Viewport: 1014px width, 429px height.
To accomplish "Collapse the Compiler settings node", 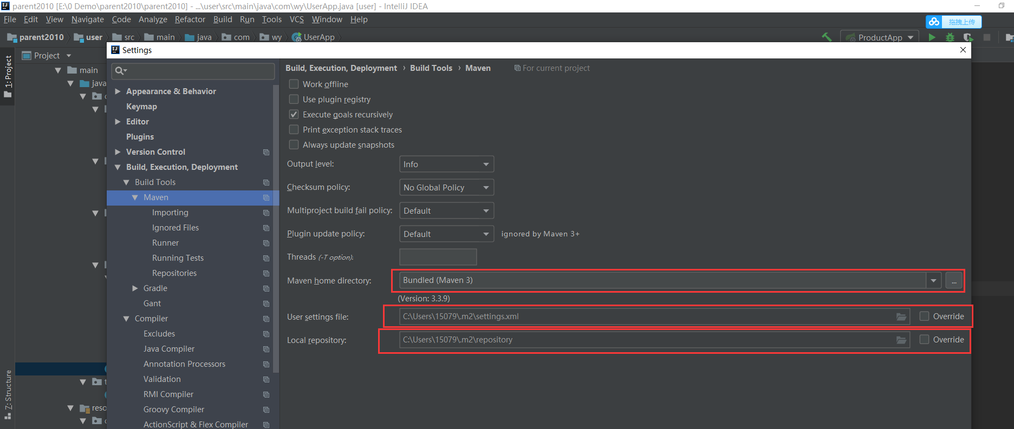I will click(x=126, y=319).
